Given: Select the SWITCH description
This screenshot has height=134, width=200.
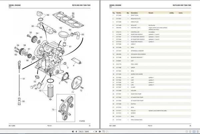Looking at the screenshot, I should point(133,104).
